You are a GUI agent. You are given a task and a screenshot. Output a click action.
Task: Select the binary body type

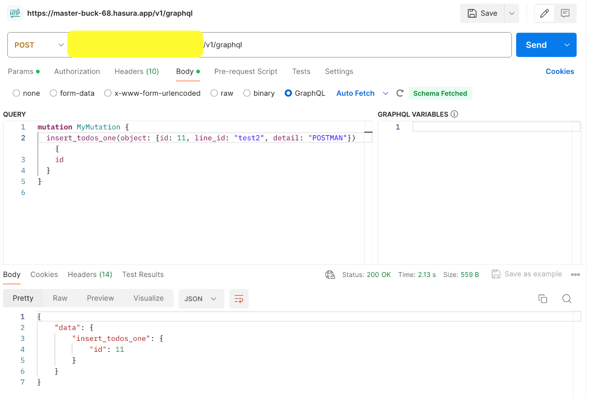(247, 93)
